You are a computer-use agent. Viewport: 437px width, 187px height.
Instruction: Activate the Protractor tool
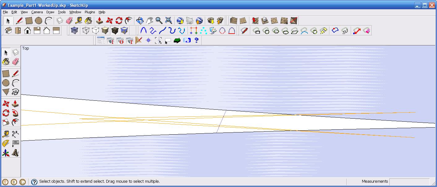click(6, 143)
